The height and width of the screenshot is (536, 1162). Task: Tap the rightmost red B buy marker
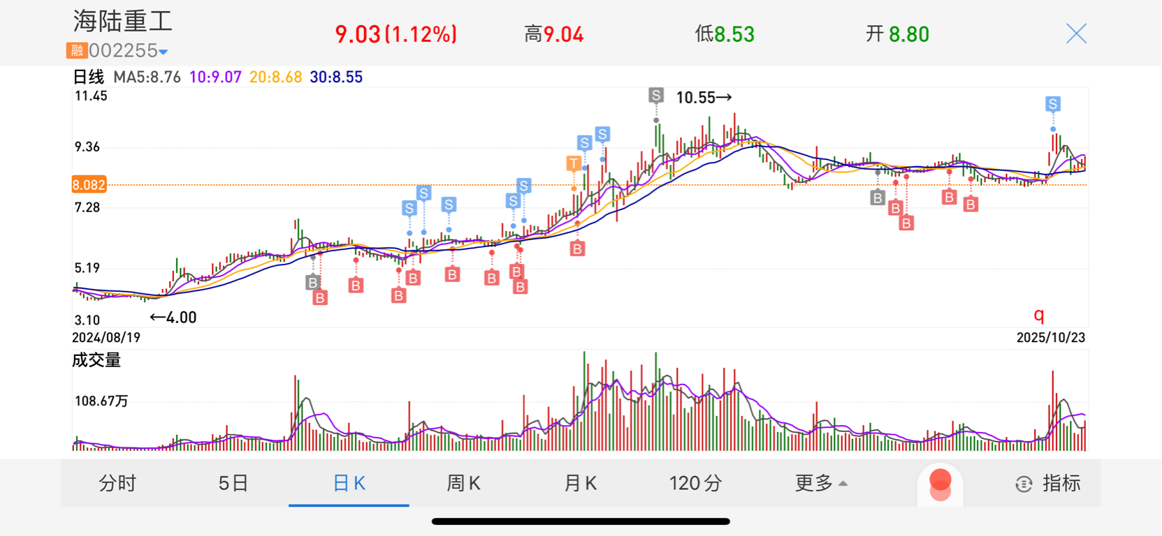tap(971, 204)
